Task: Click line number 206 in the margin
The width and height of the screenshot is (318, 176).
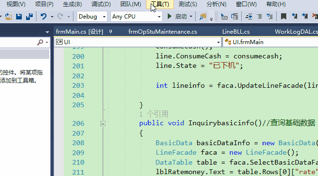Action: [78, 123]
